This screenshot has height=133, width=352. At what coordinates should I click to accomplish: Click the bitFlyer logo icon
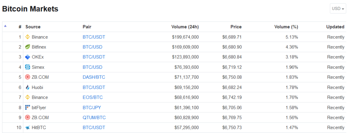point(27,107)
